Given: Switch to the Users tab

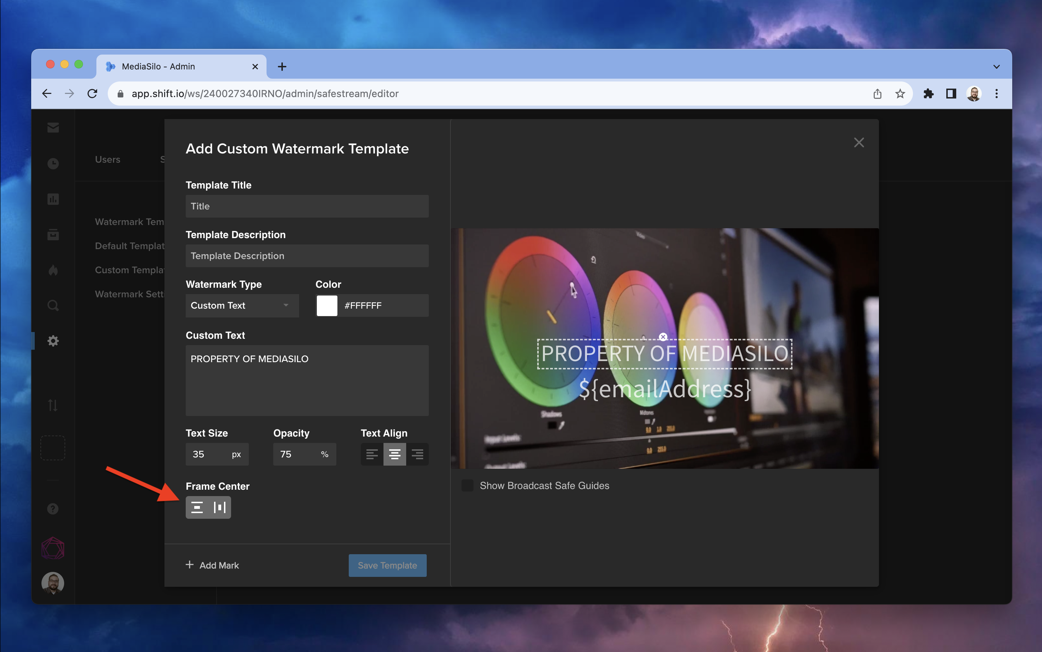Looking at the screenshot, I should (107, 159).
